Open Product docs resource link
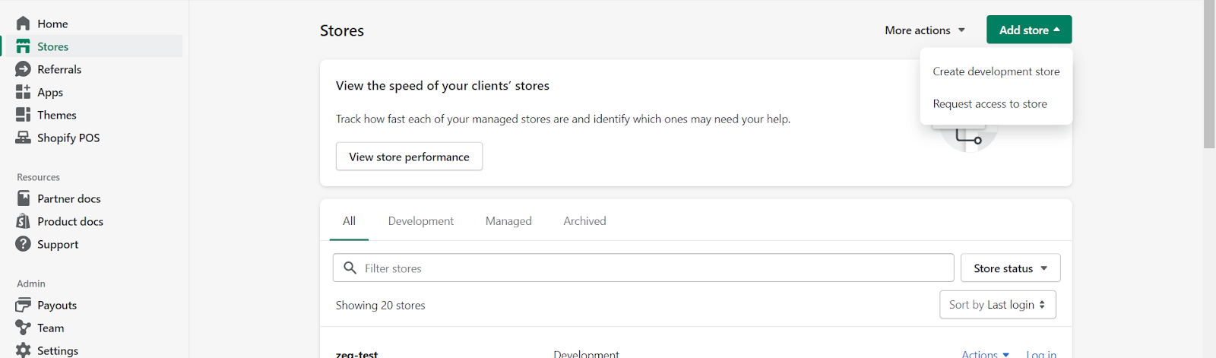The height and width of the screenshot is (358, 1216). 70,221
